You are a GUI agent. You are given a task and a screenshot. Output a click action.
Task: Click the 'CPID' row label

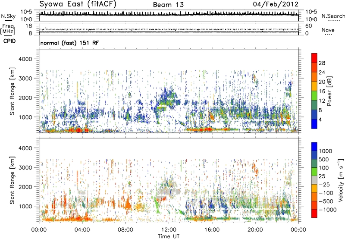click(9, 41)
